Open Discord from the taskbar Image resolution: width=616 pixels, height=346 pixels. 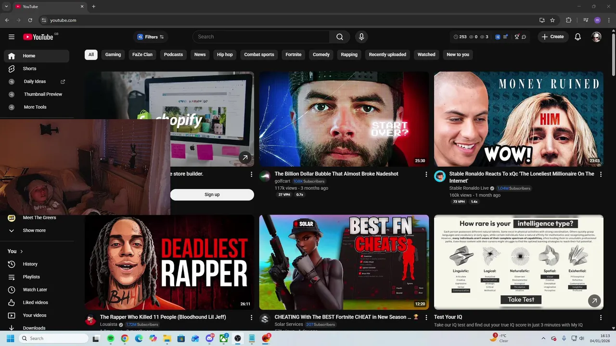[209, 338]
